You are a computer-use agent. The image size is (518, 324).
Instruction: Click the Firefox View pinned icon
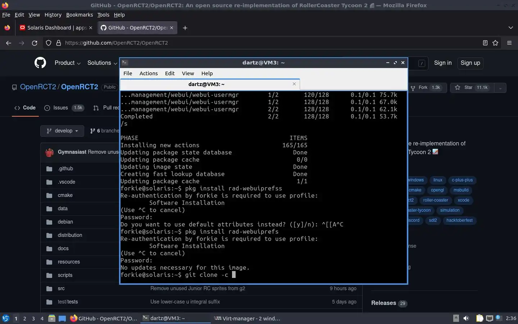coord(7,28)
